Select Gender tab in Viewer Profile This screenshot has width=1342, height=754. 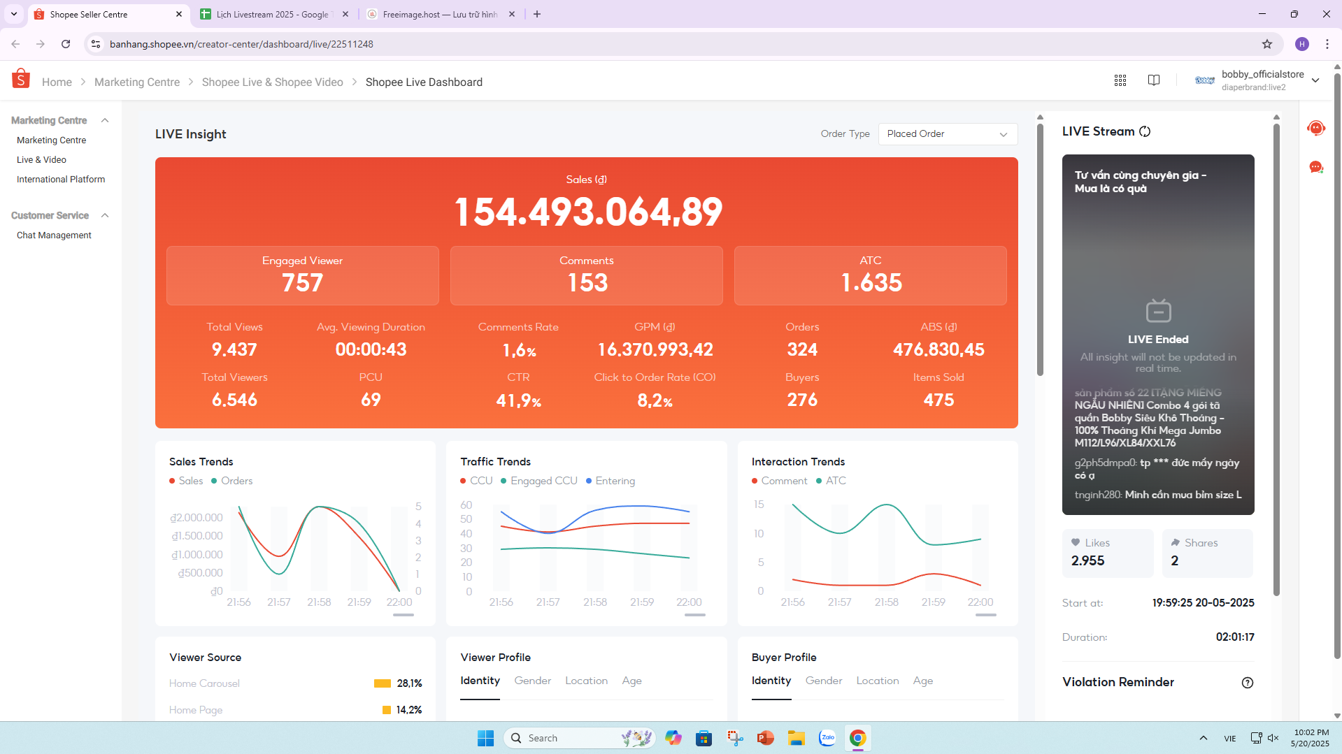tap(533, 681)
